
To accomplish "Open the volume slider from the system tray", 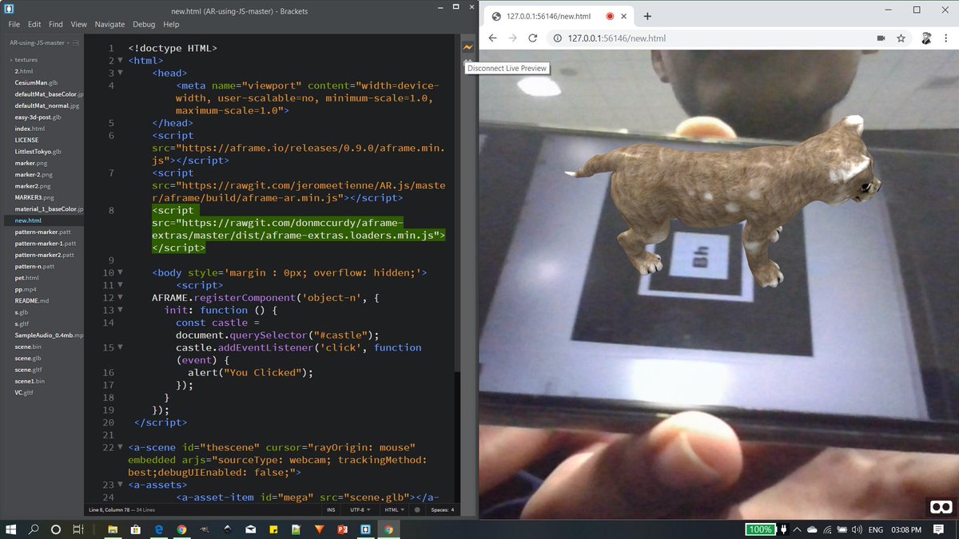I will 856,529.
